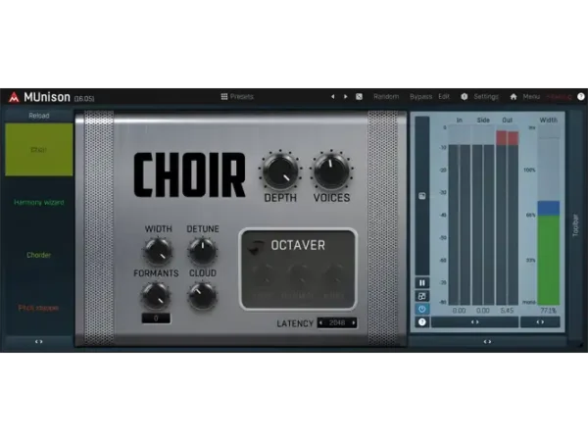
Task: Select the Harmony wizard device
Action: (x=39, y=203)
